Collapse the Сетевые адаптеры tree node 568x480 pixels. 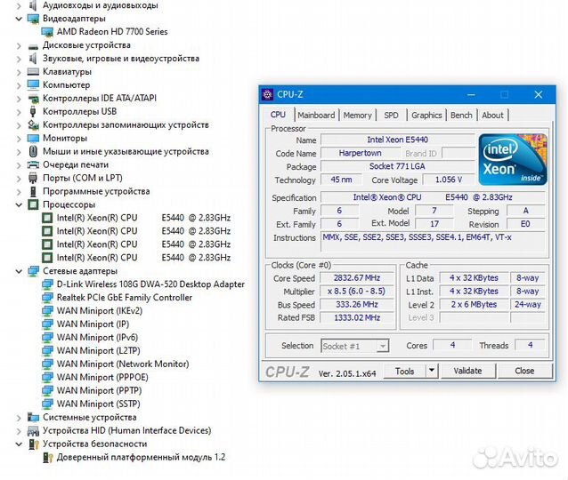click(19, 271)
